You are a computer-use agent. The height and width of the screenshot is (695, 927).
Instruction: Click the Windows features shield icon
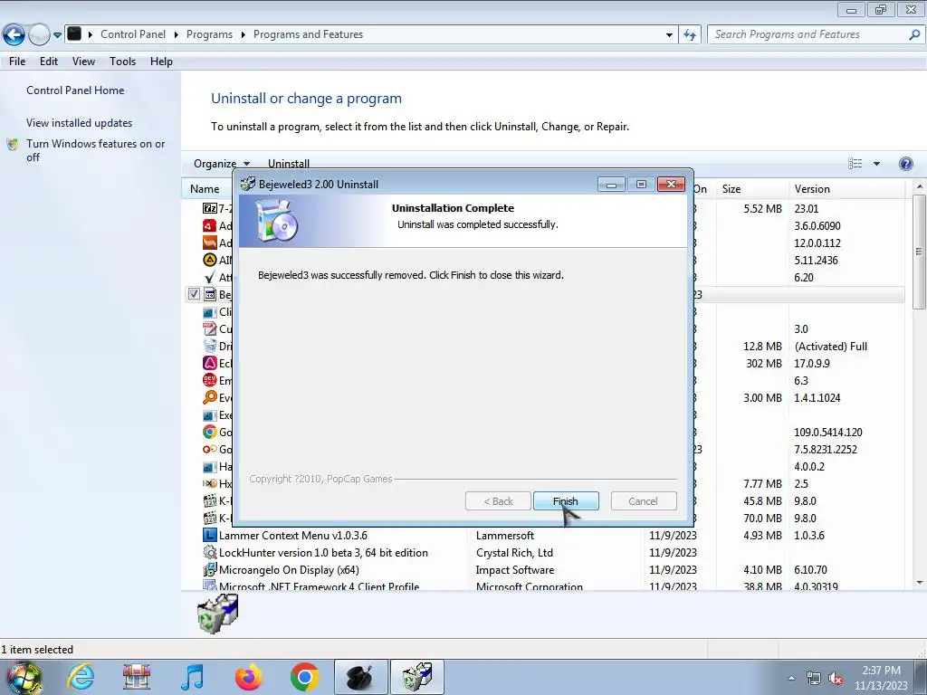tap(13, 144)
